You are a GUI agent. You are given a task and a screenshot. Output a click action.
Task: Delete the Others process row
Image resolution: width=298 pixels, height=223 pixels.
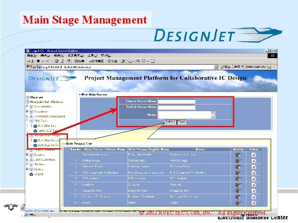[x=254, y=203]
